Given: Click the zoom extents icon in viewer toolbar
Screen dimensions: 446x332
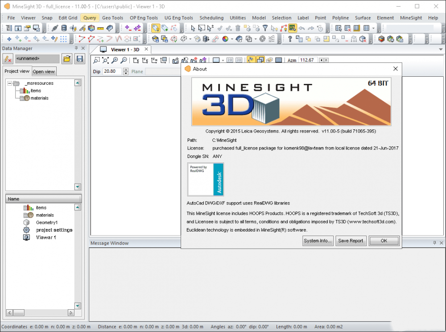Looking at the screenshot, I should click(106, 60).
